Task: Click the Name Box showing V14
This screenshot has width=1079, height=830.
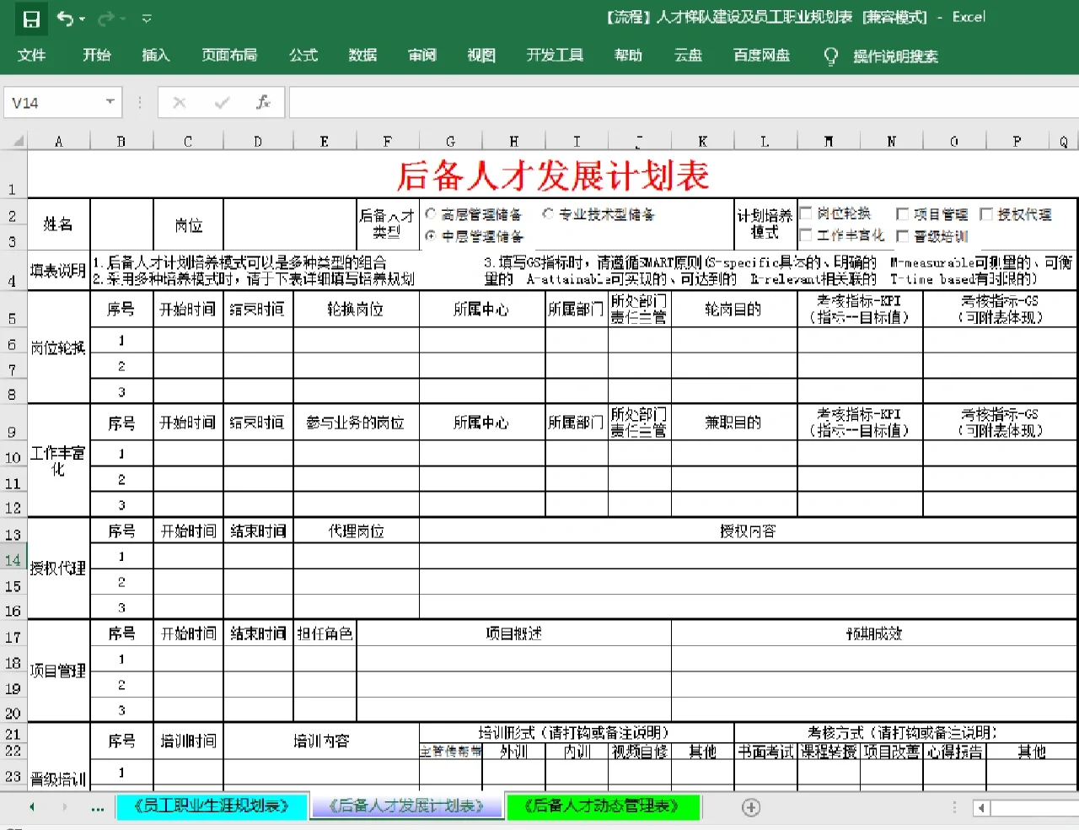Action: pyautogui.click(x=53, y=103)
